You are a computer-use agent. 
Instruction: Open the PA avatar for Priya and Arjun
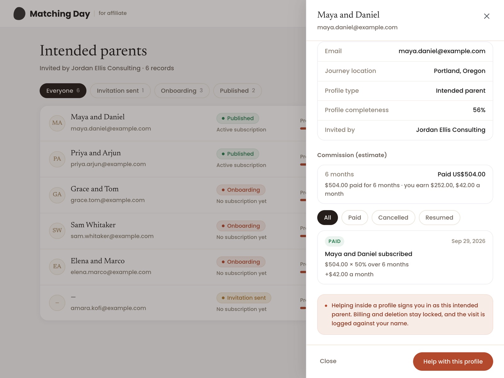tap(57, 159)
